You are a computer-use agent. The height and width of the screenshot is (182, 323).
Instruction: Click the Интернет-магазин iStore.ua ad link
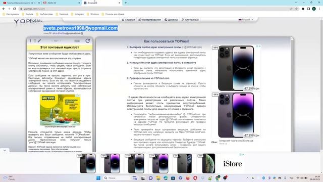click(236, 141)
